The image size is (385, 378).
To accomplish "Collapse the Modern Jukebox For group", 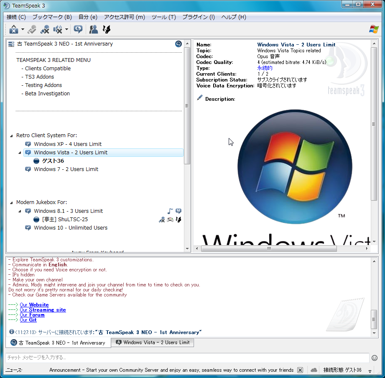I will [11, 203].
